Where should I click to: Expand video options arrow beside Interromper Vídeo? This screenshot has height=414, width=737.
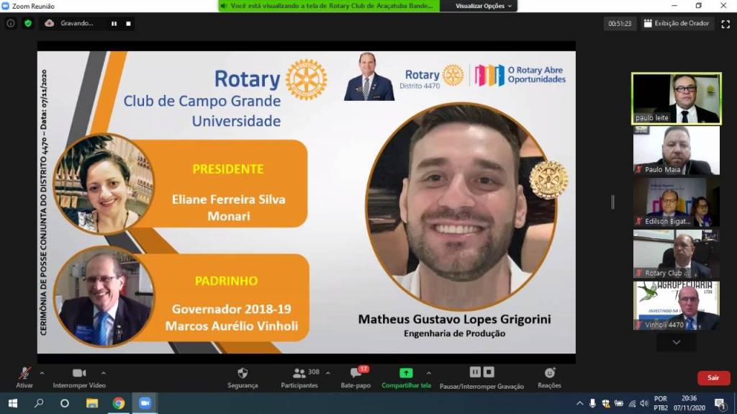coord(104,373)
